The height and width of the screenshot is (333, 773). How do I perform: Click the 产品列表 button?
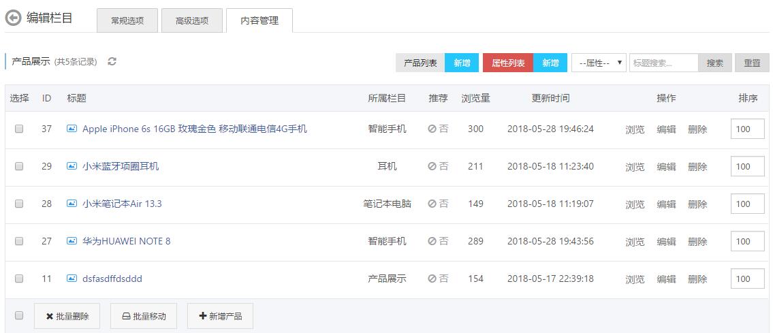[x=420, y=63]
